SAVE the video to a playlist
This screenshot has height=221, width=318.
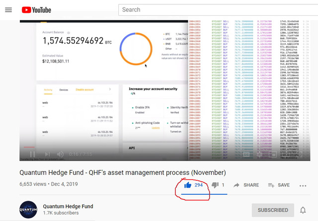[x=279, y=185]
